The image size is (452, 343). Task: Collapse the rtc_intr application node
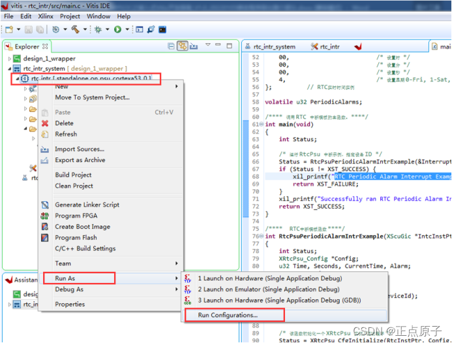tap(18, 78)
